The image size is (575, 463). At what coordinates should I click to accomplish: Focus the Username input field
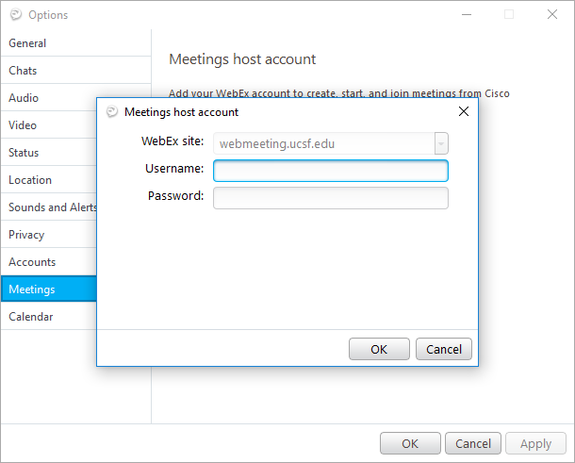tap(331, 171)
